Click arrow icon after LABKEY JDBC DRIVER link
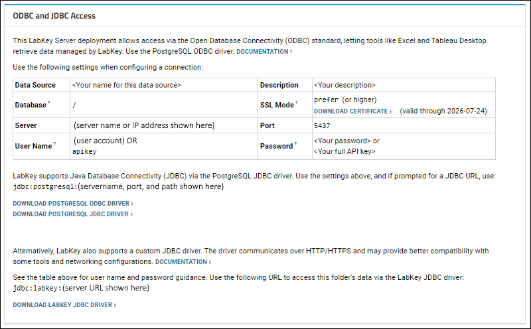 [x=115, y=305]
